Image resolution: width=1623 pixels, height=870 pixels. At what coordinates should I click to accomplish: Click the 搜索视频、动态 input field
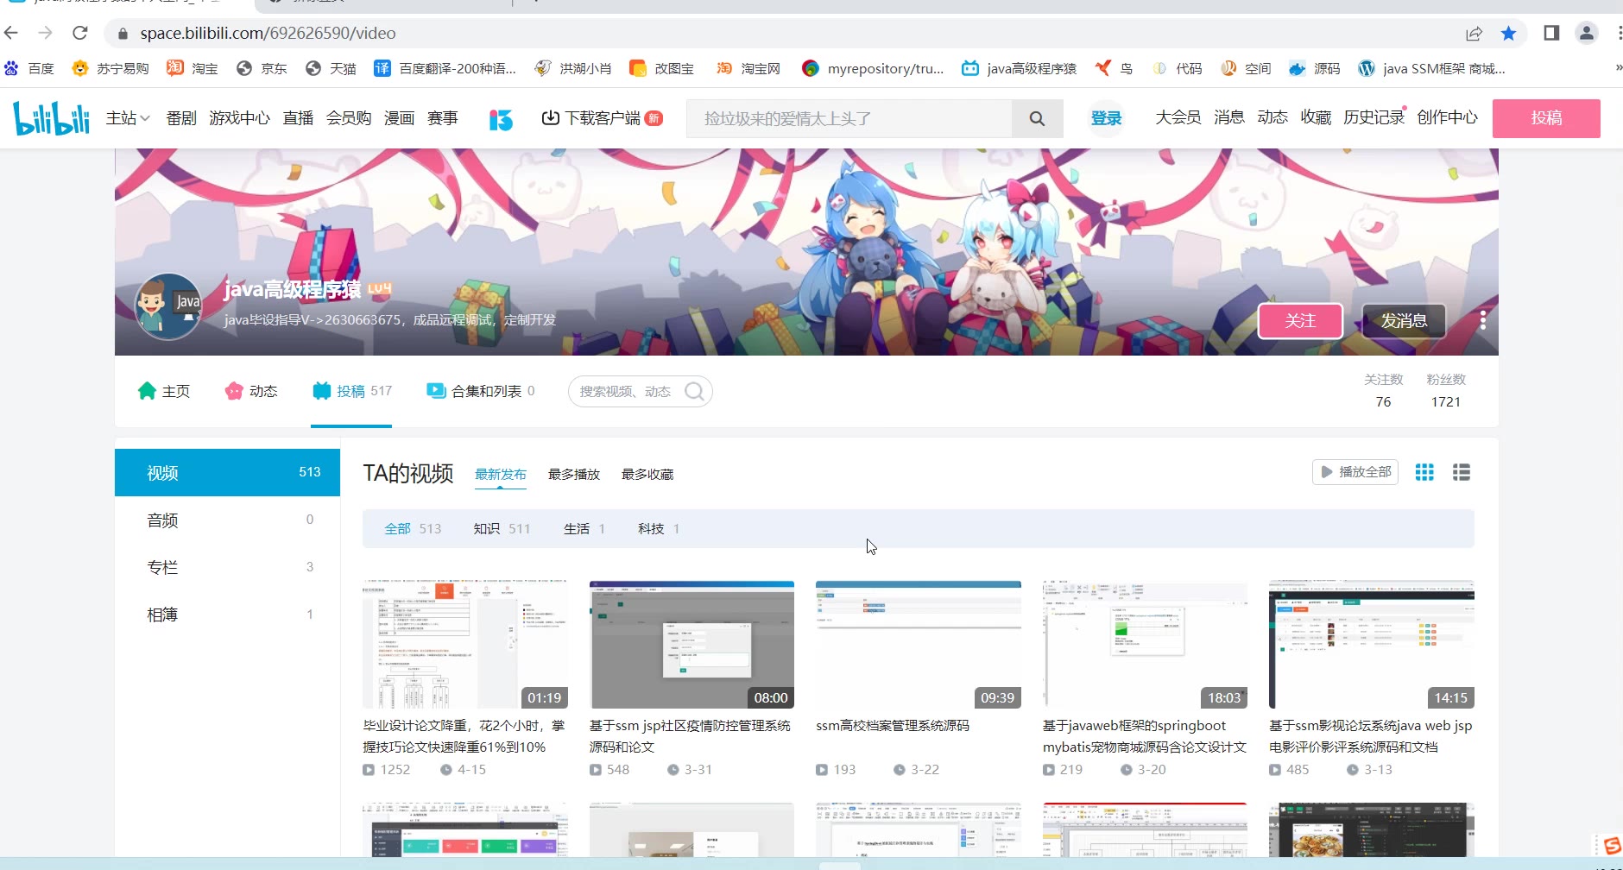(625, 392)
